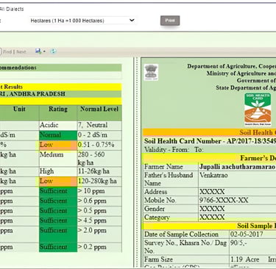The width and height of the screenshot is (276, 269).
Task: Select the Sufficient cell beside > 0.6 ppm
Action: (x=58, y=201)
